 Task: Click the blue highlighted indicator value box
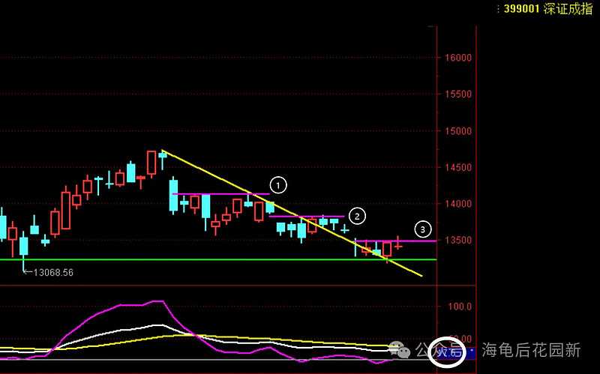456,352
